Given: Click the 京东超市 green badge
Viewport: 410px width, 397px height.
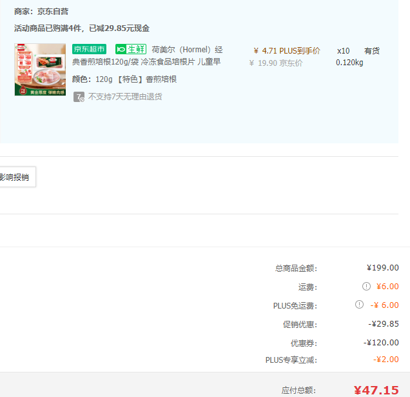Looking at the screenshot, I should click(x=89, y=49).
